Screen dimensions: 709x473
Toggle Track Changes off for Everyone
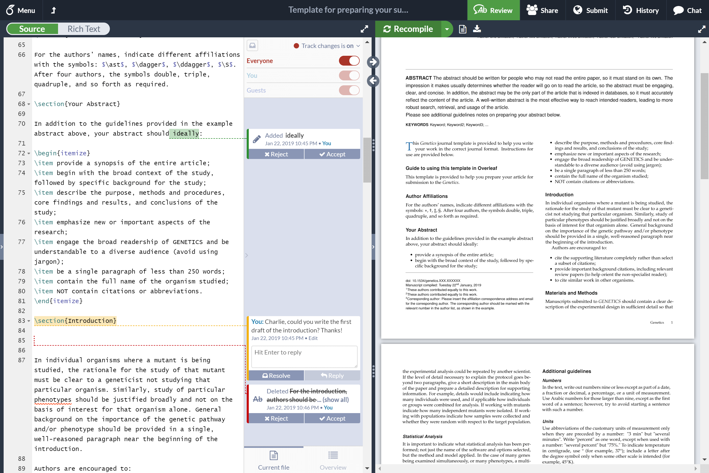pos(349,60)
